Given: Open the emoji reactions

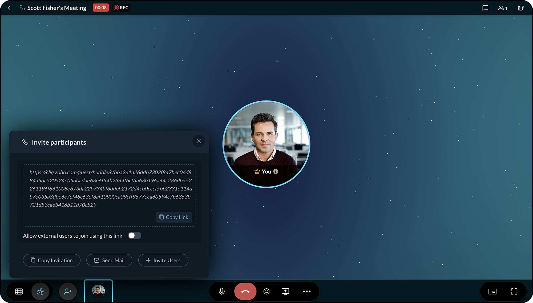Looking at the screenshot, I should pos(266,292).
